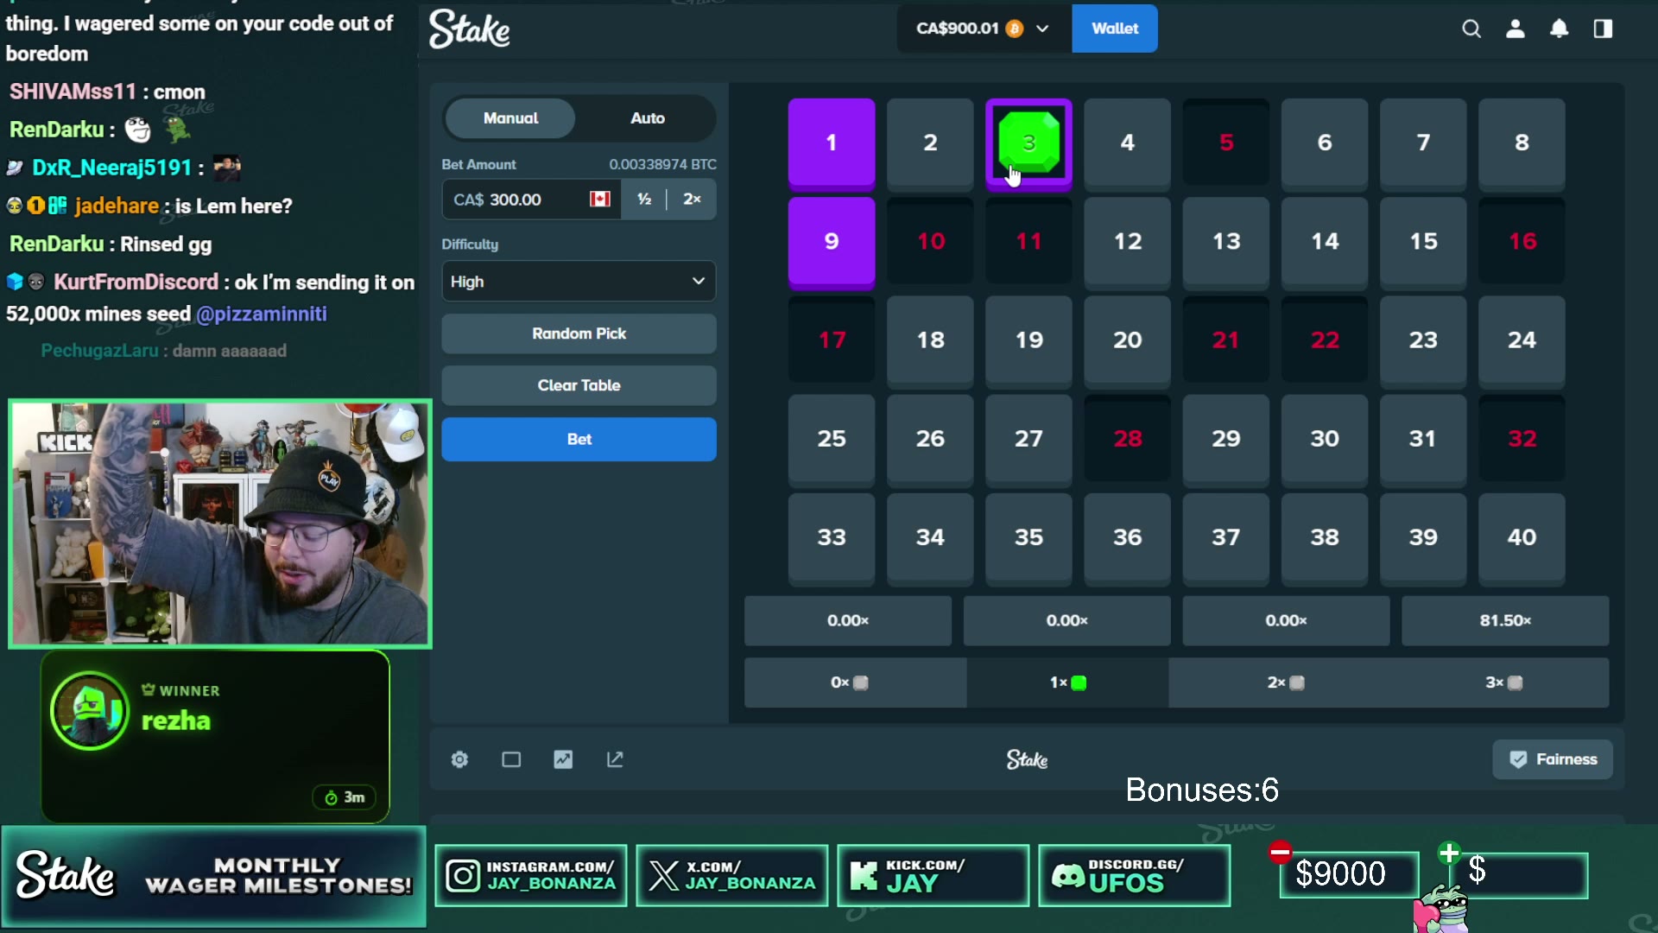1658x933 pixels.
Task: Switch to Manual betting tab
Action: point(510,118)
